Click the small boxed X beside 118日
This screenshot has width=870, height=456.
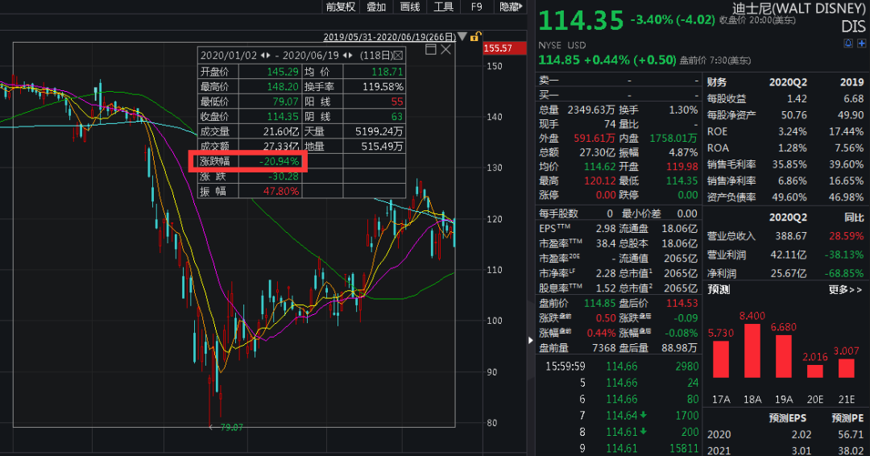click(x=397, y=56)
